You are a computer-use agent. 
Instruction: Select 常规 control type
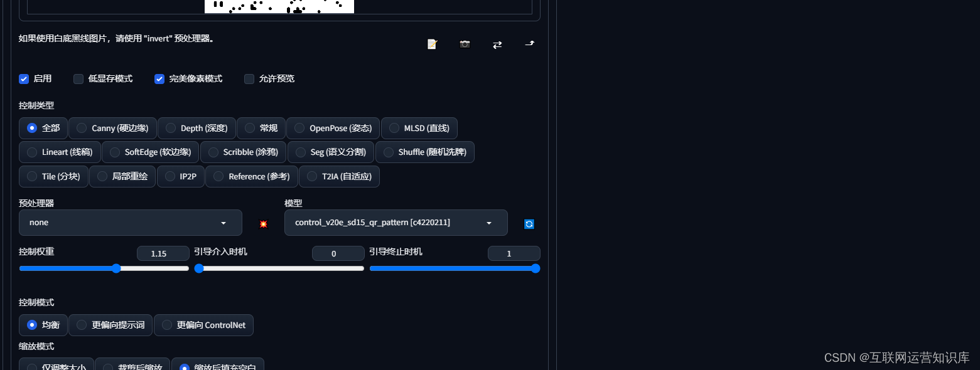click(261, 128)
